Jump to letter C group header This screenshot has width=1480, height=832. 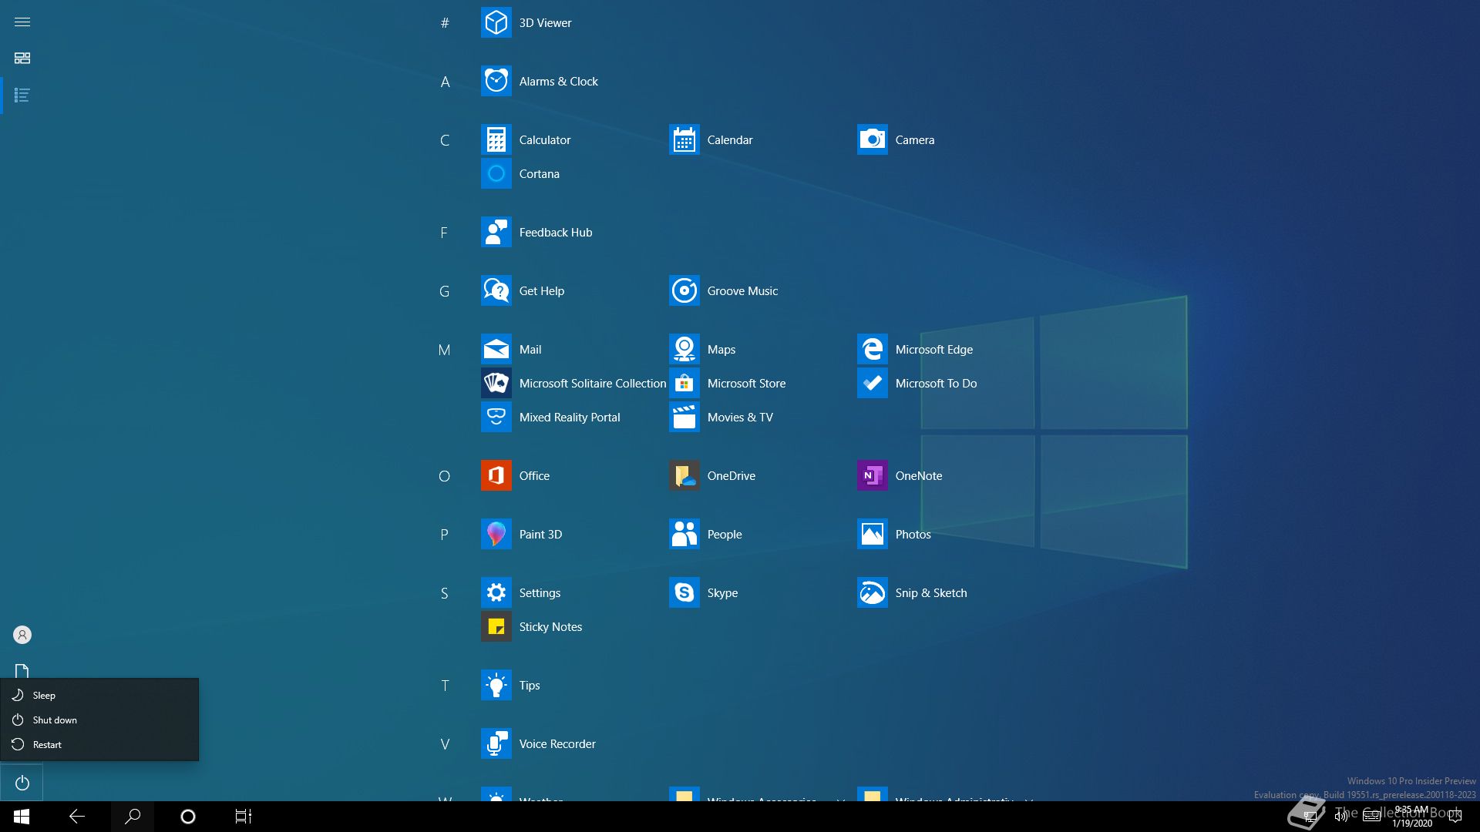coord(445,140)
